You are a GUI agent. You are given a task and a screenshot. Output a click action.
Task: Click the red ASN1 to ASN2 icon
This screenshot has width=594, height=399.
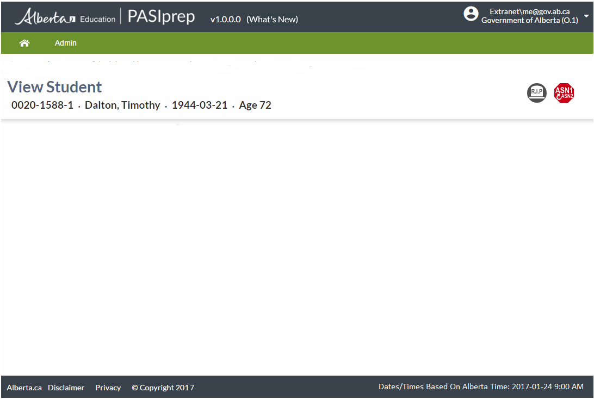point(564,93)
